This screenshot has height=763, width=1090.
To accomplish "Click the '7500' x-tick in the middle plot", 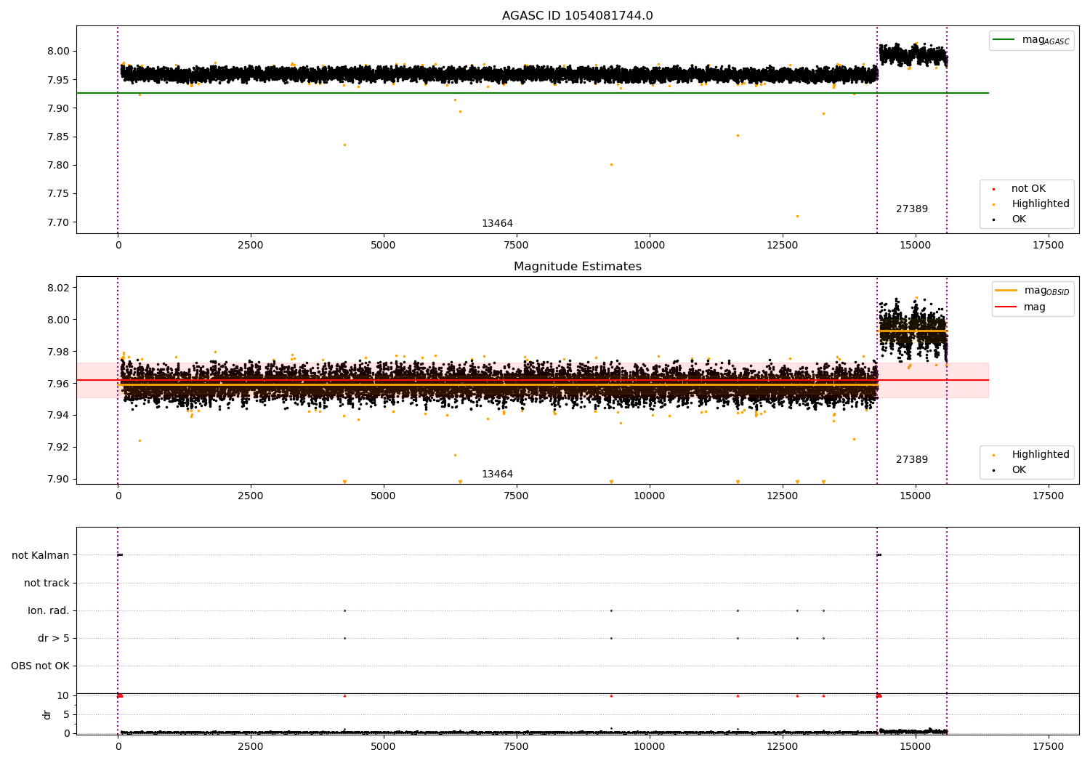I will coord(516,496).
